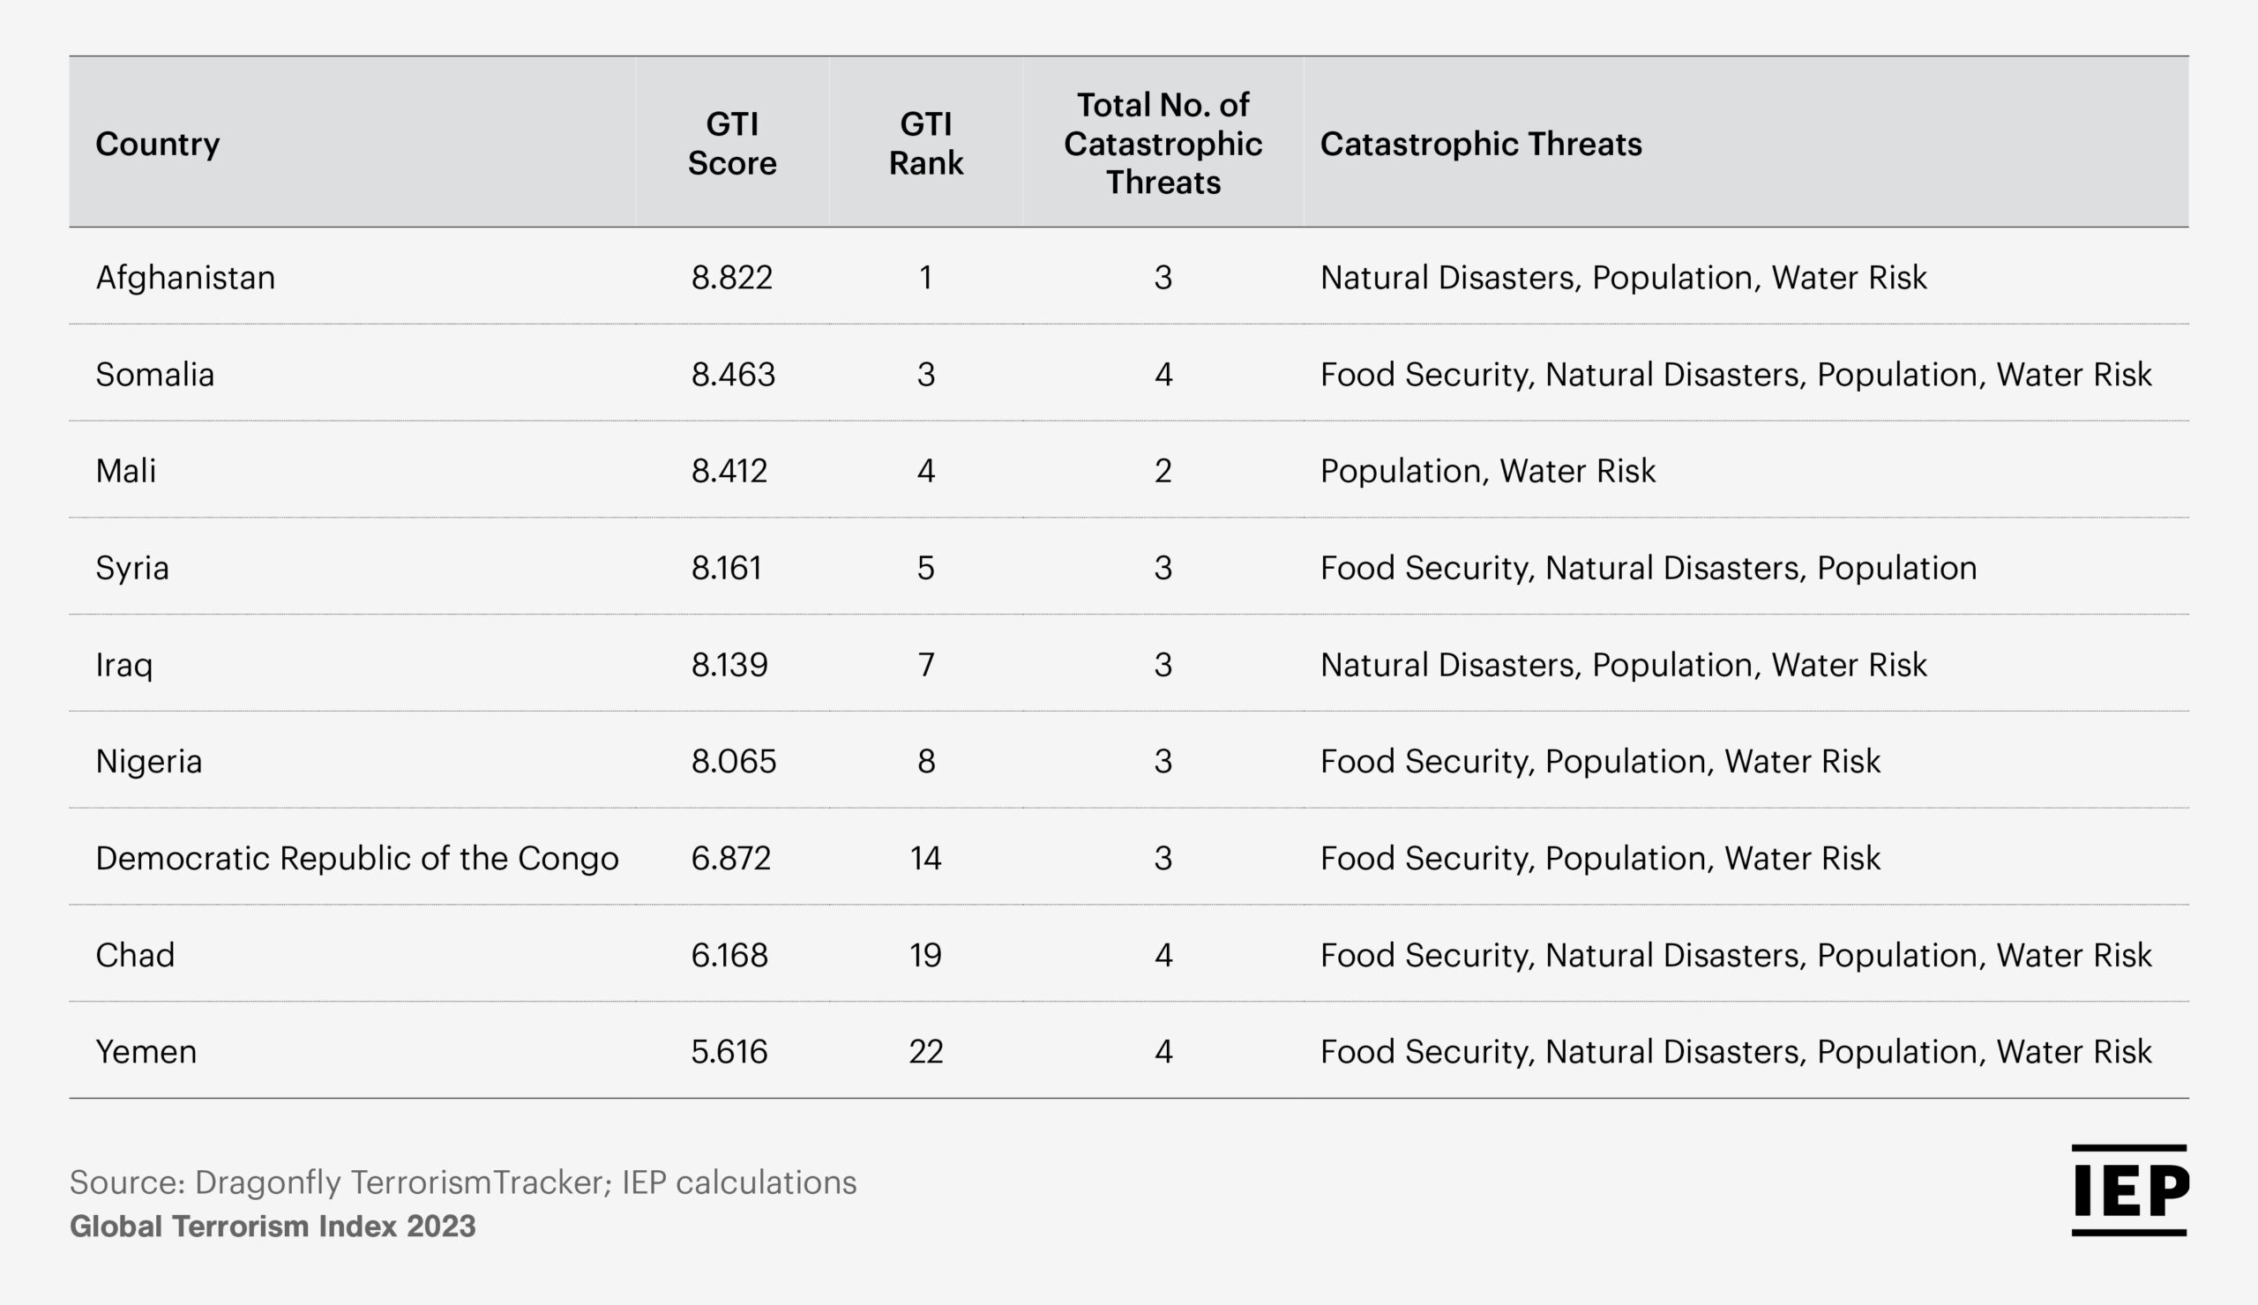Select the Afghanistan row label
This screenshot has width=2258, height=1305.
tap(185, 278)
